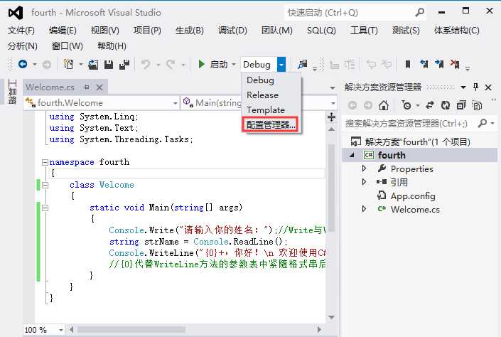Image resolution: width=501 pixels, height=337 pixels.
Task: Switch to the Welcome.cs editor tab
Action: tap(50, 87)
